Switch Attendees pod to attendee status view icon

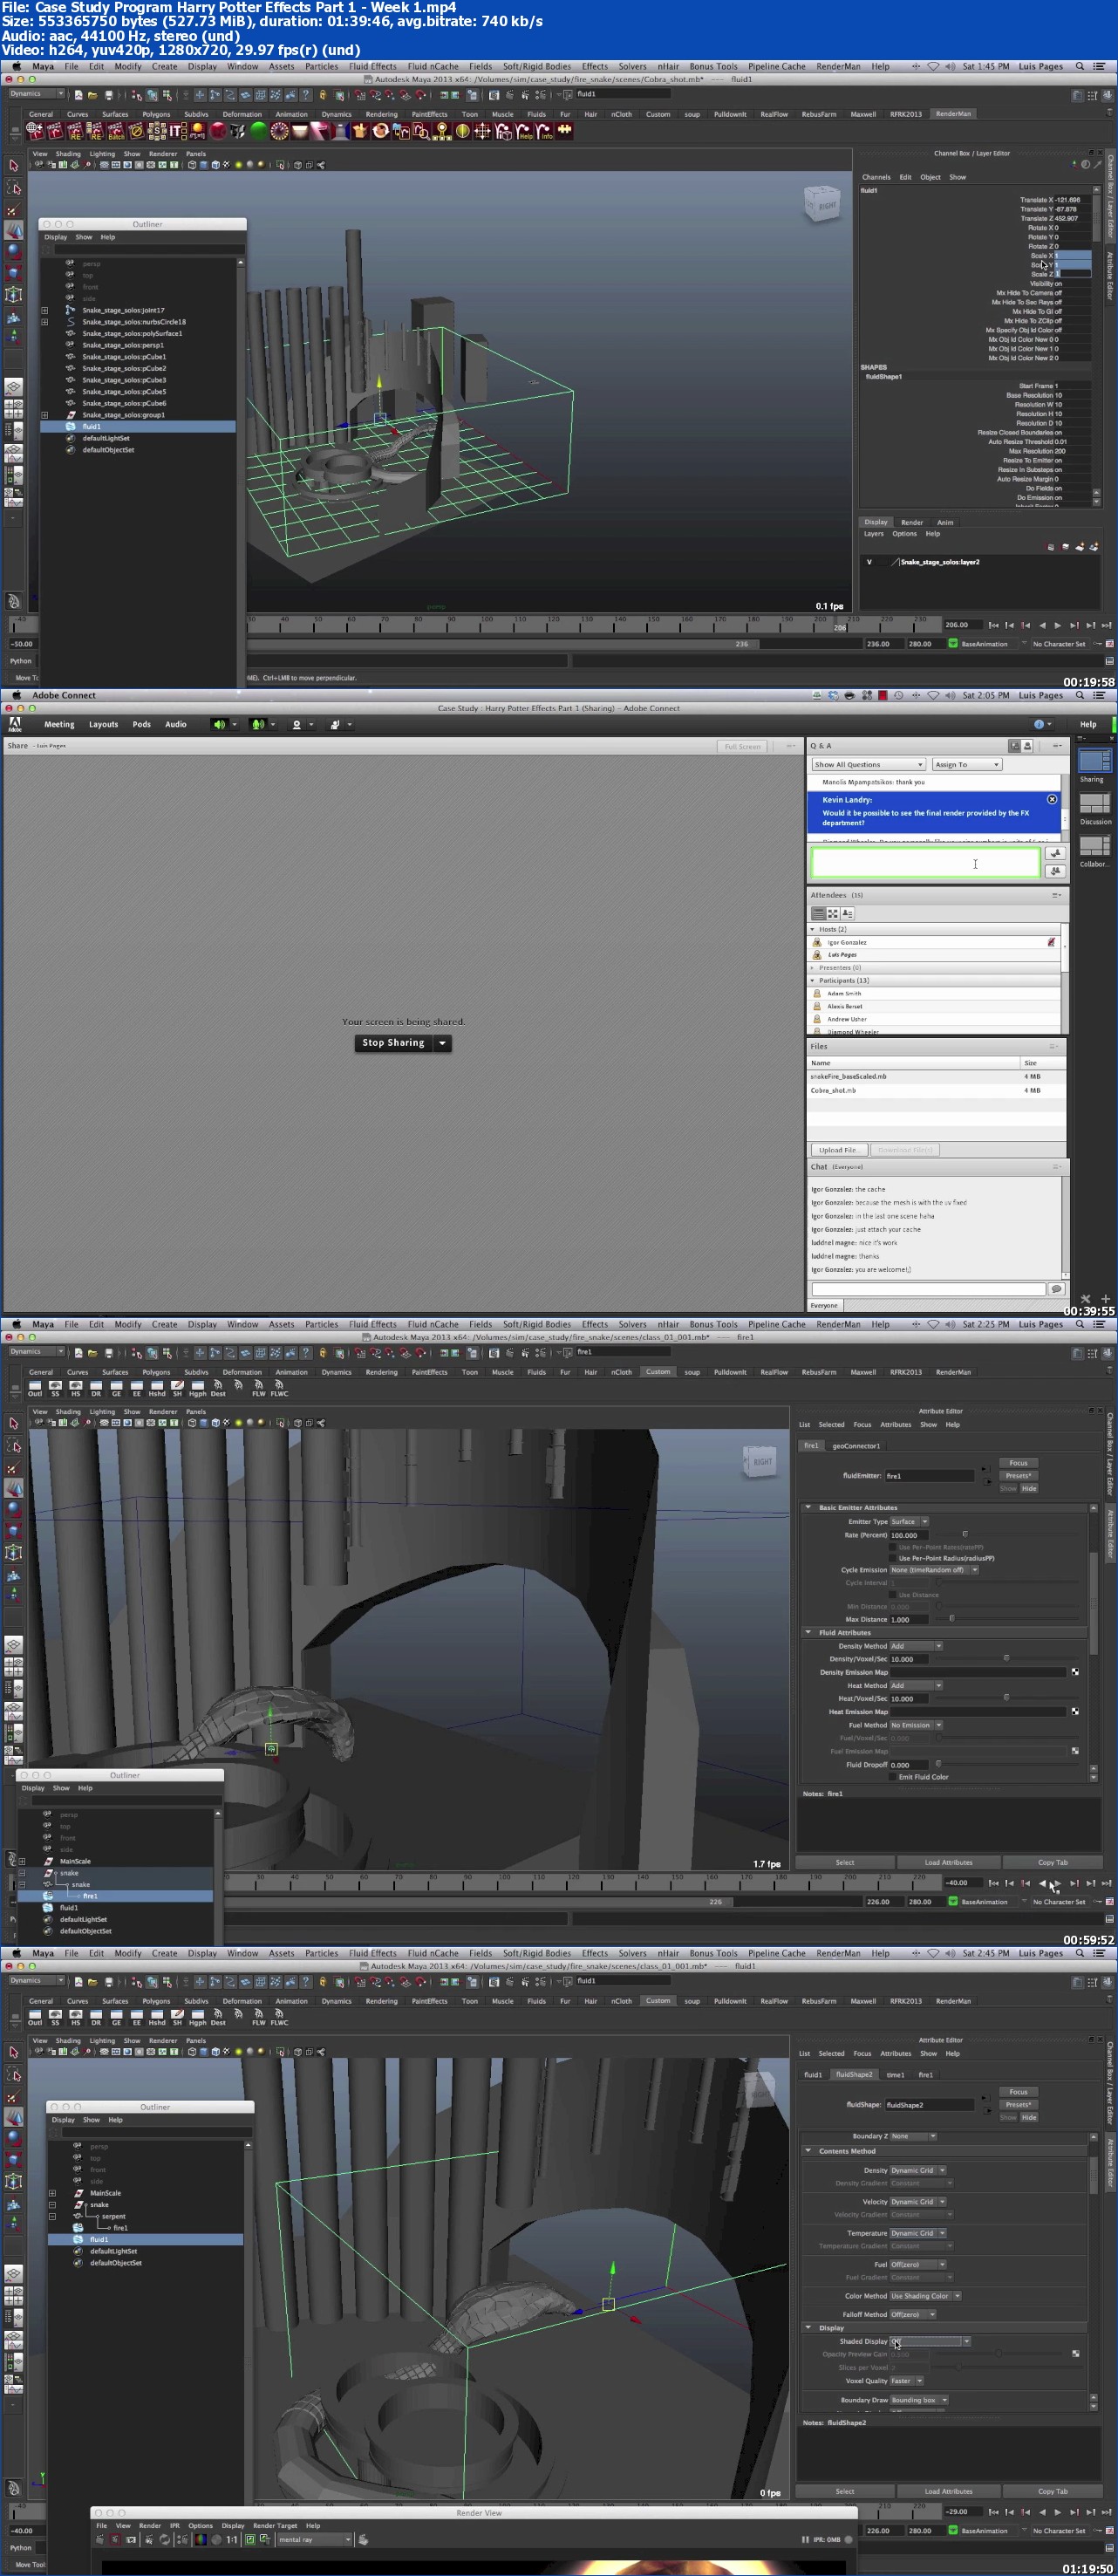[847, 913]
